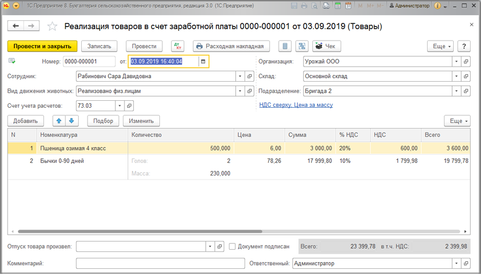Screen dimensions: 481x274
Task: Open the title bar calendar icon
Action: [348, 6]
